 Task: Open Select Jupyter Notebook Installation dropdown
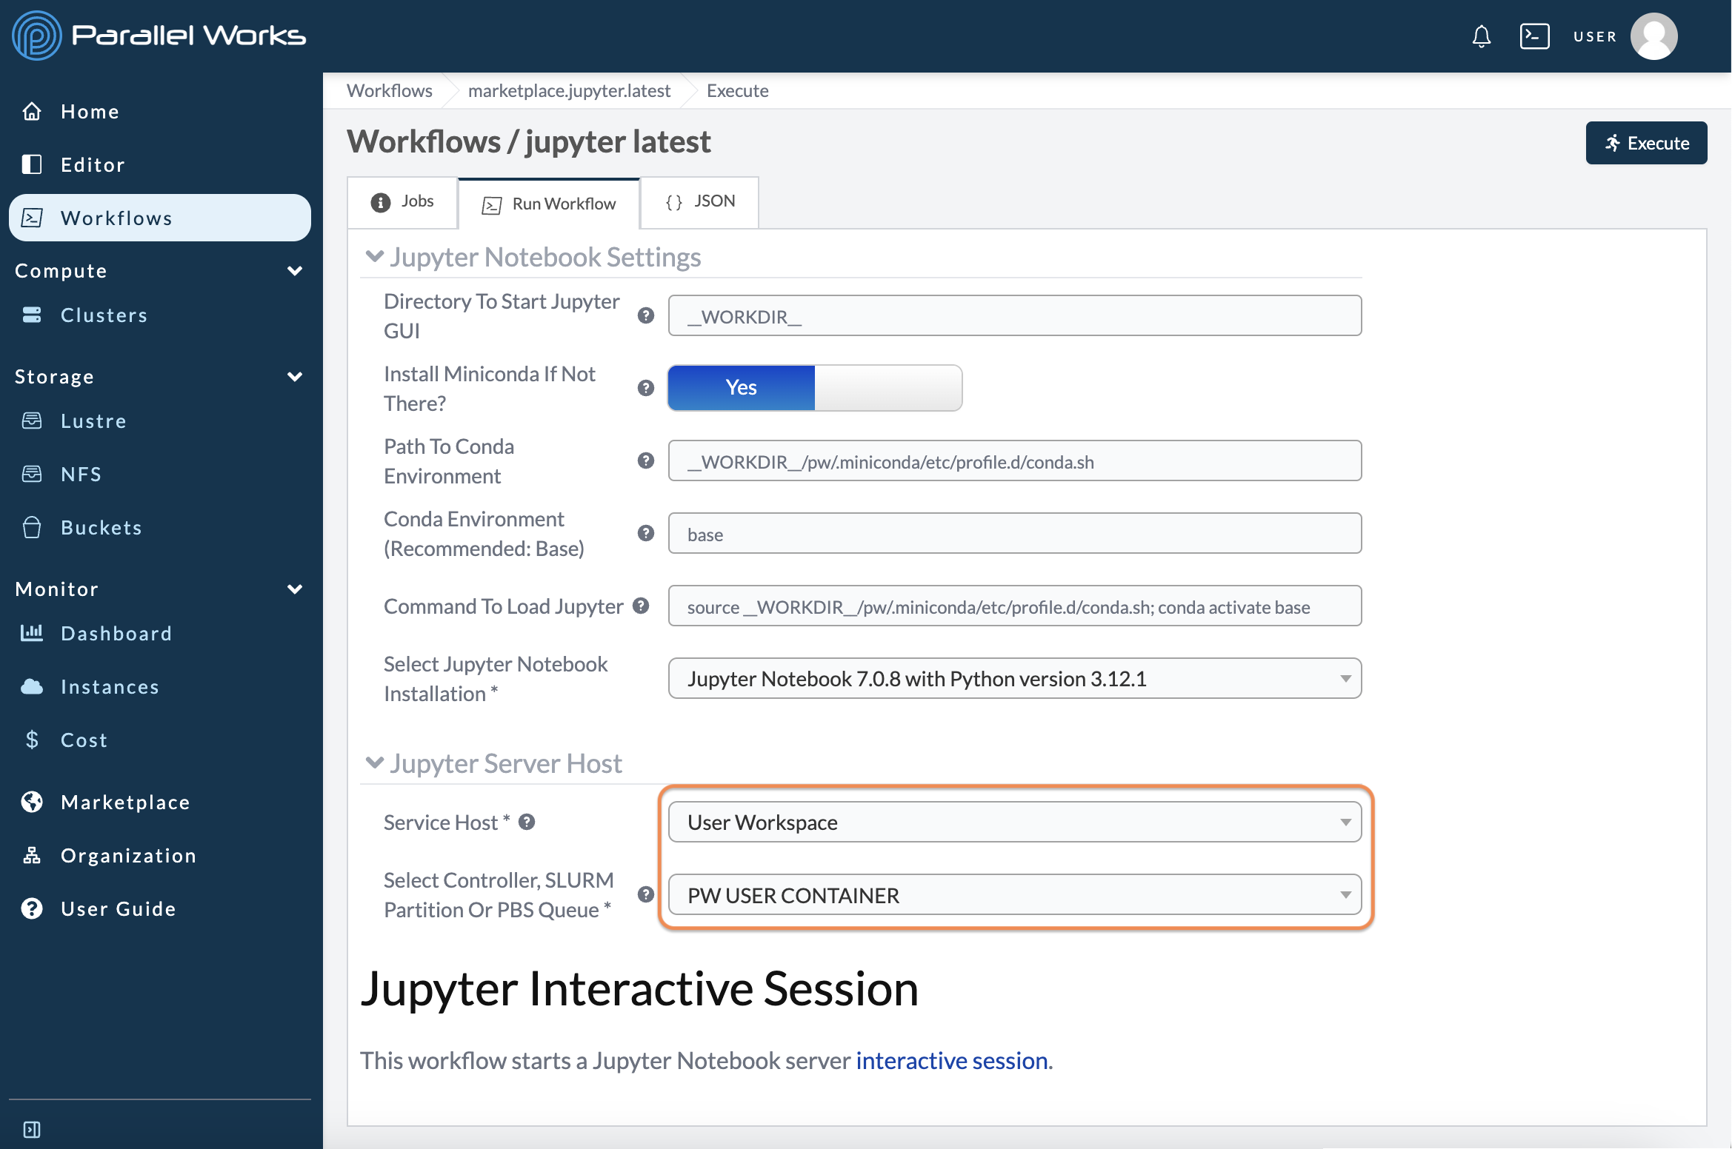pos(1014,679)
